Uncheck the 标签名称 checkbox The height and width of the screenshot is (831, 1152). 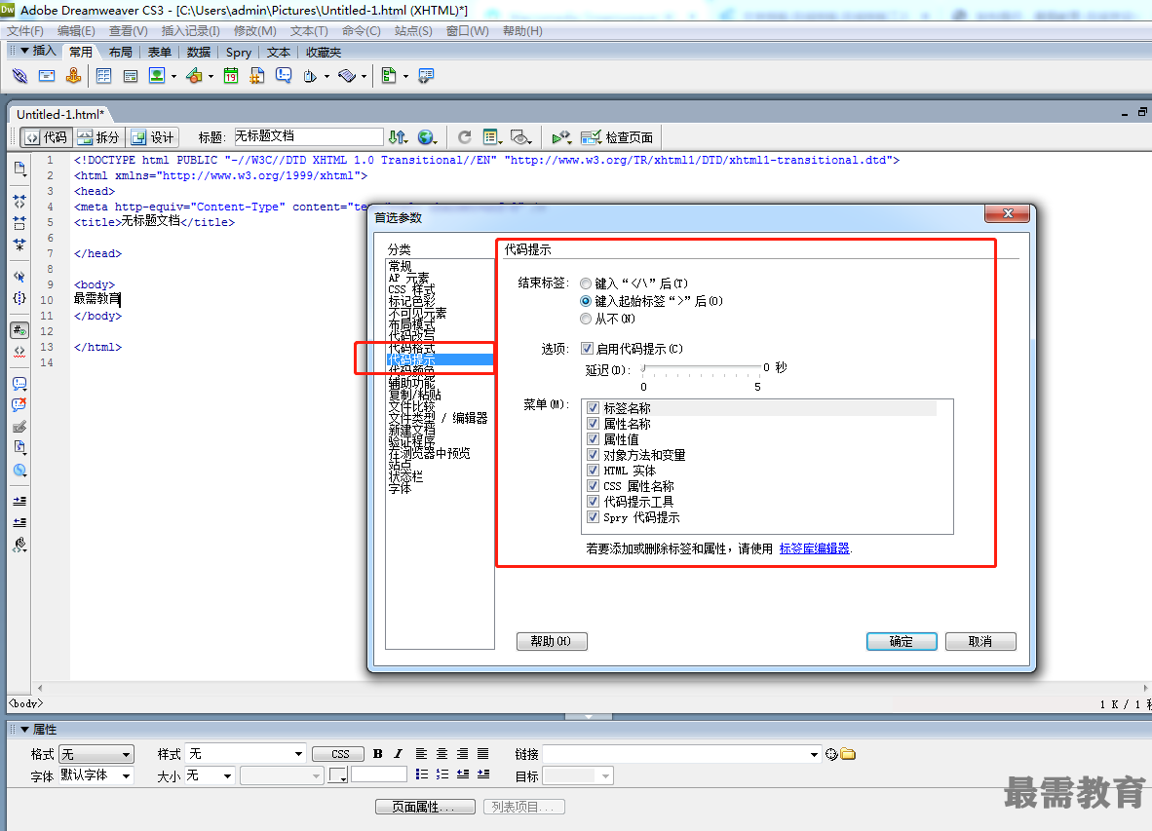point(593,407)
